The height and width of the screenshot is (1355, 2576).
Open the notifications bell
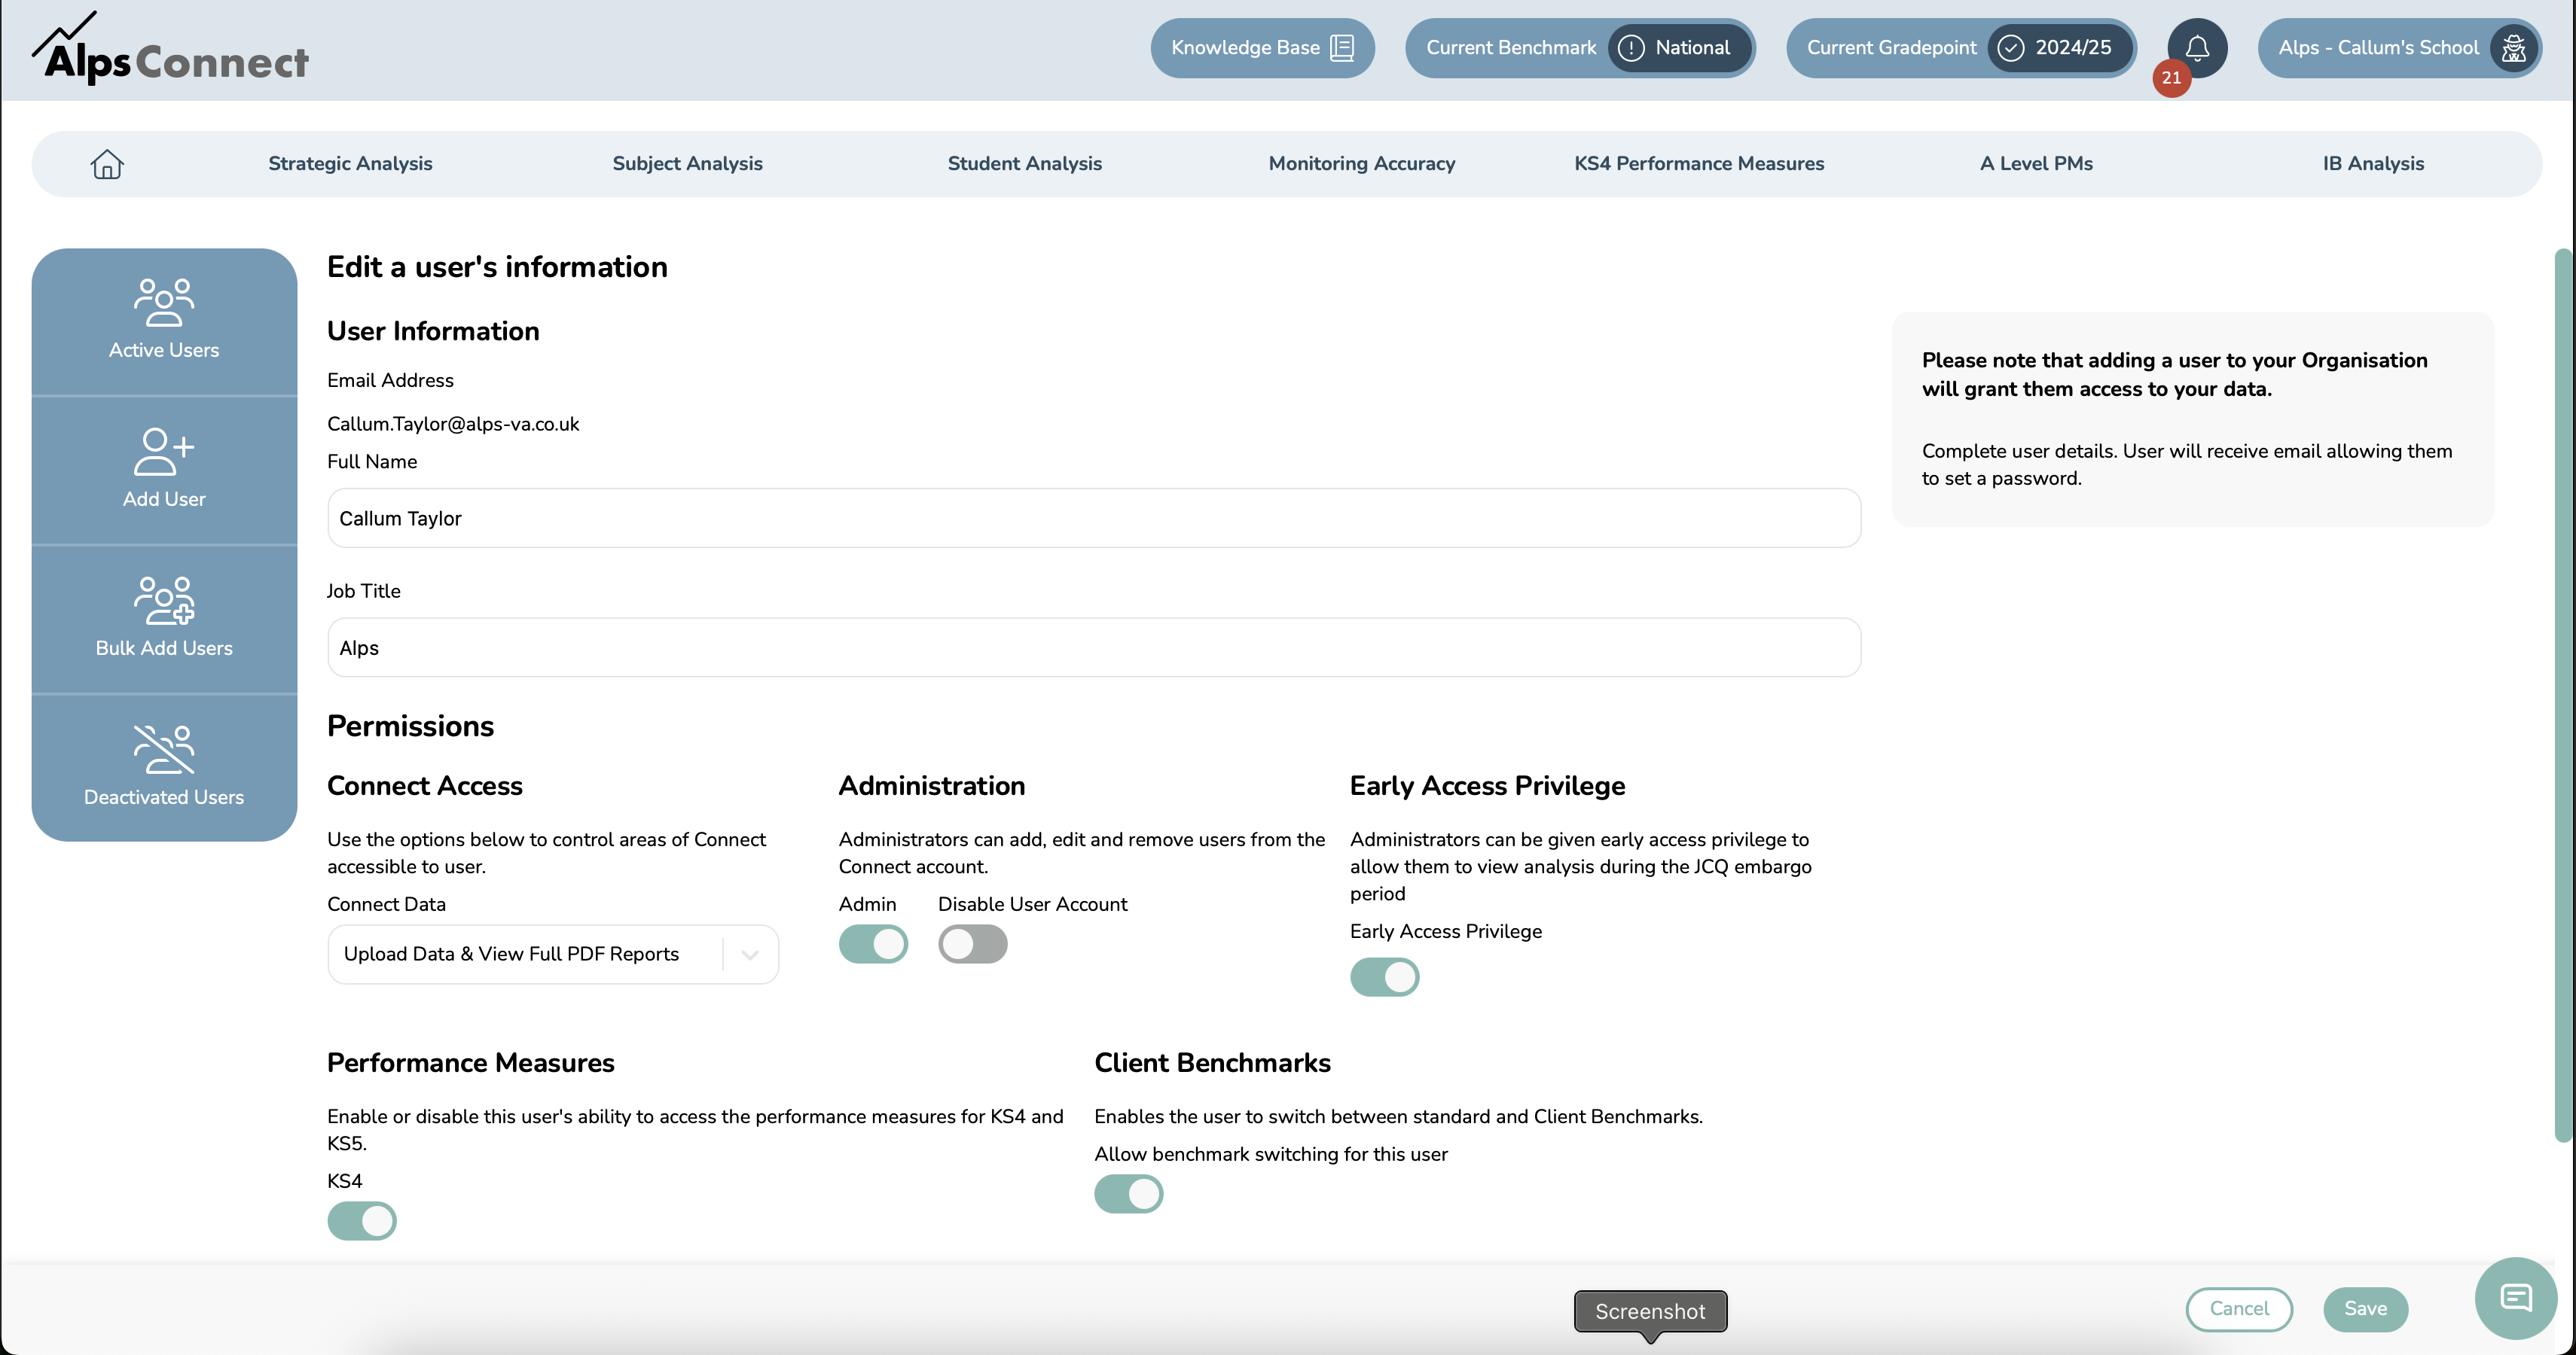2197,48
